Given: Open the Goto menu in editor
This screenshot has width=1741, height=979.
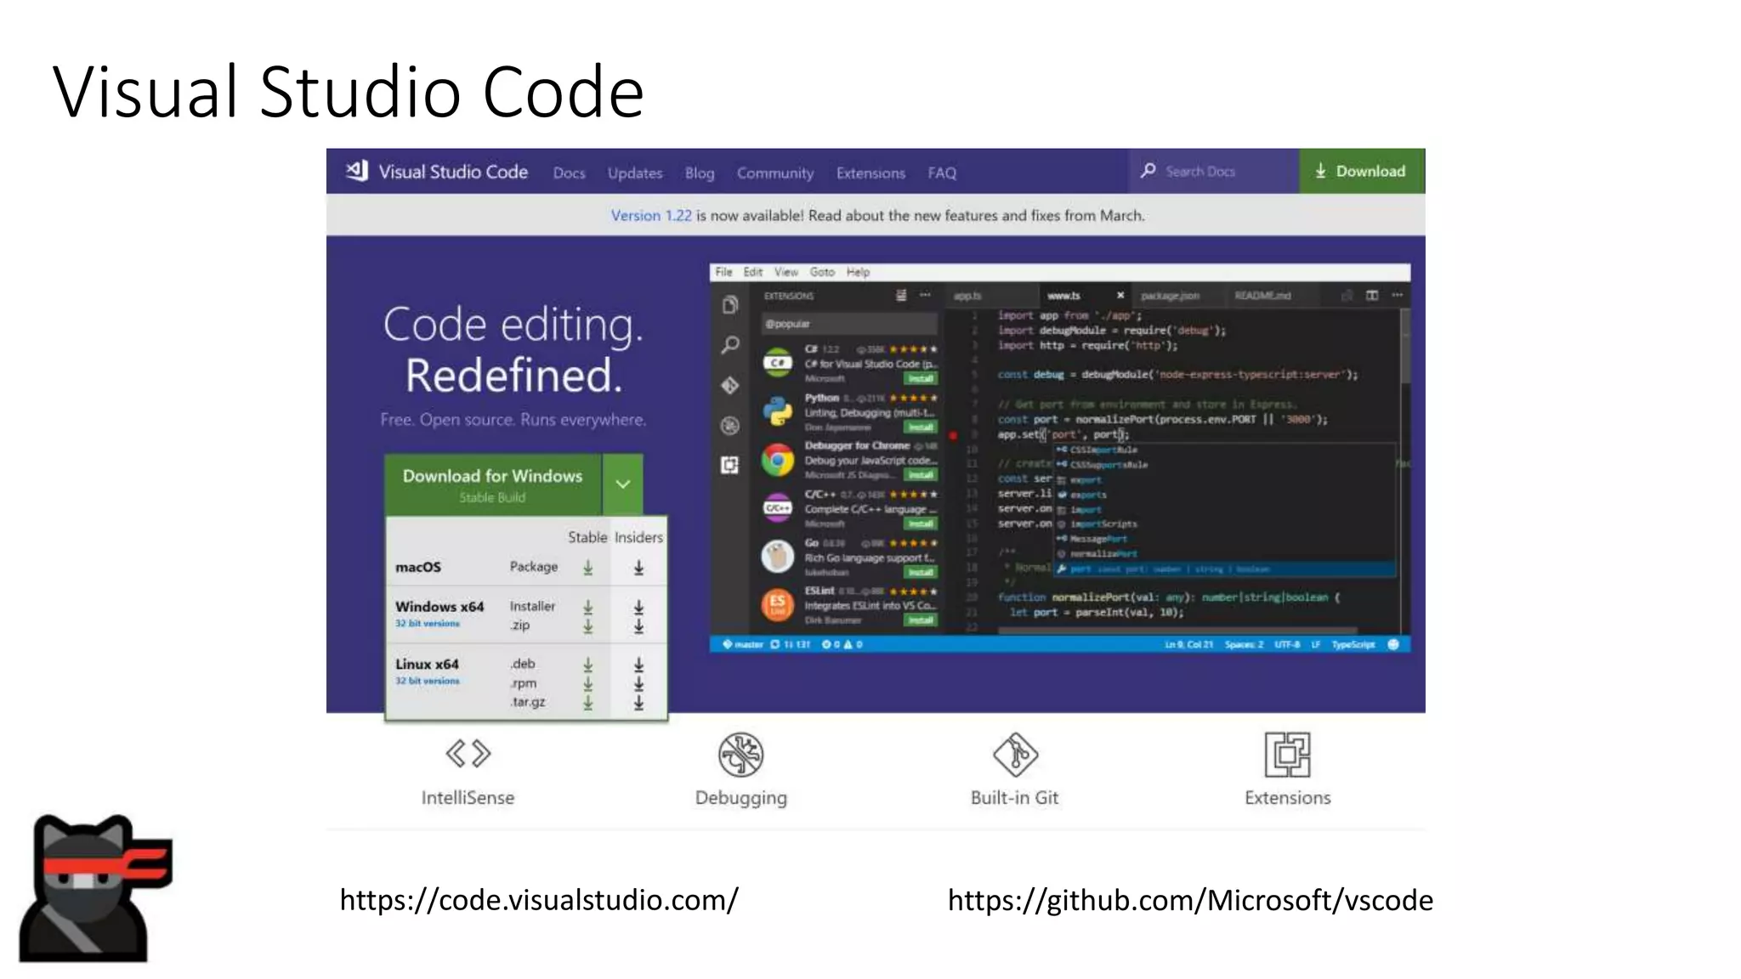Looking at the screenshot, I should coord(822,272).
